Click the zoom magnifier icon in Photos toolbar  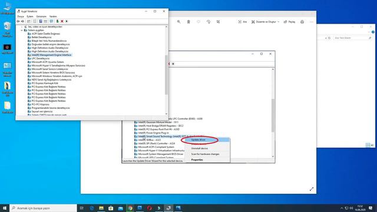click(x=178, y=22)
